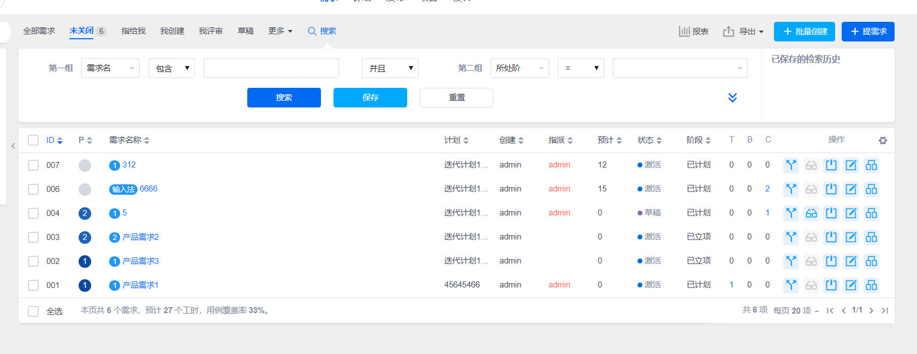
Task: Click the 提需求 create button
Action: point(867,32)
